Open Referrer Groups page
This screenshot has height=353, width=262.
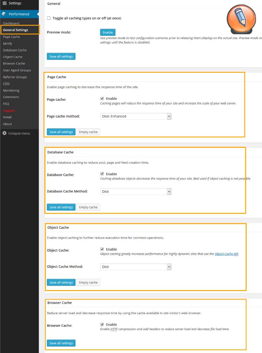(x=15, y=77)
